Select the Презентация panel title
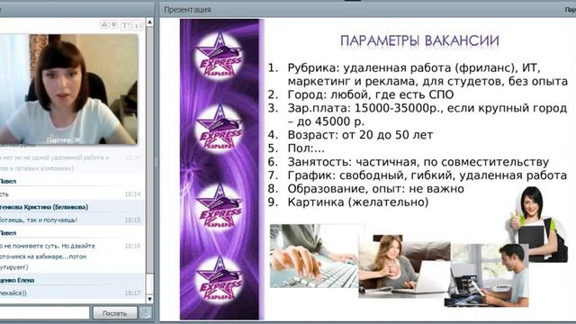Viewport: 576px width, 324px height. (x=187, y=10)
